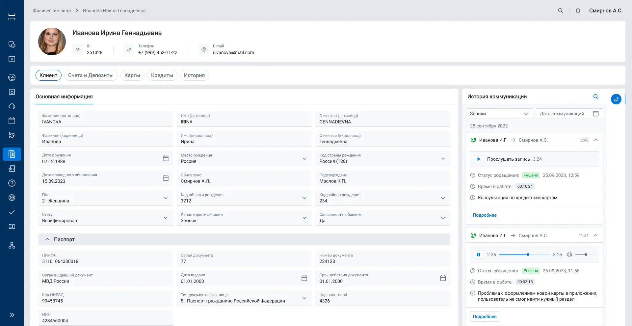Open the Пол dropdown
Viewport: 632px width, 326px height.
pyautogui.click(x=105, y=198)
